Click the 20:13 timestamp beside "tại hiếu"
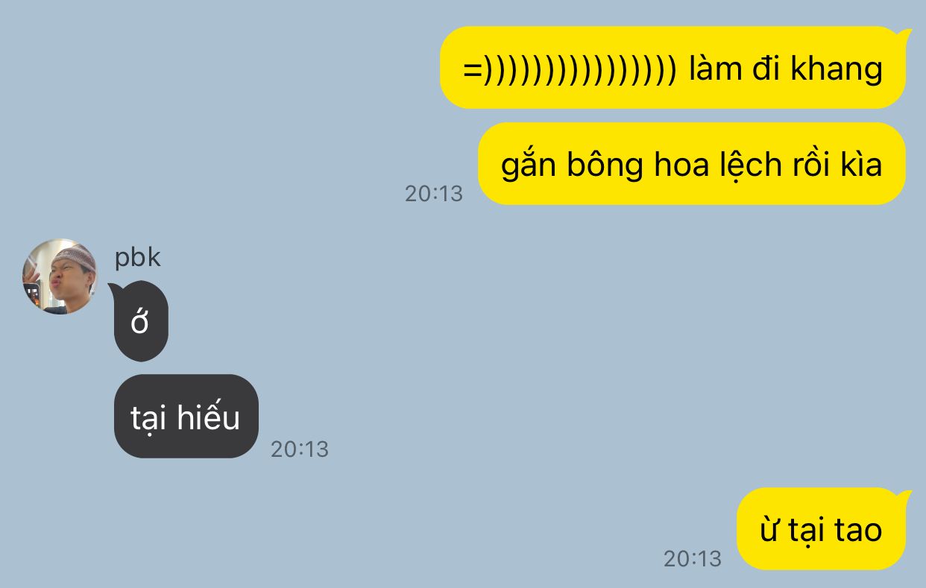The width and height of the screenshot is (926, 588). click(x=300, y=449)
